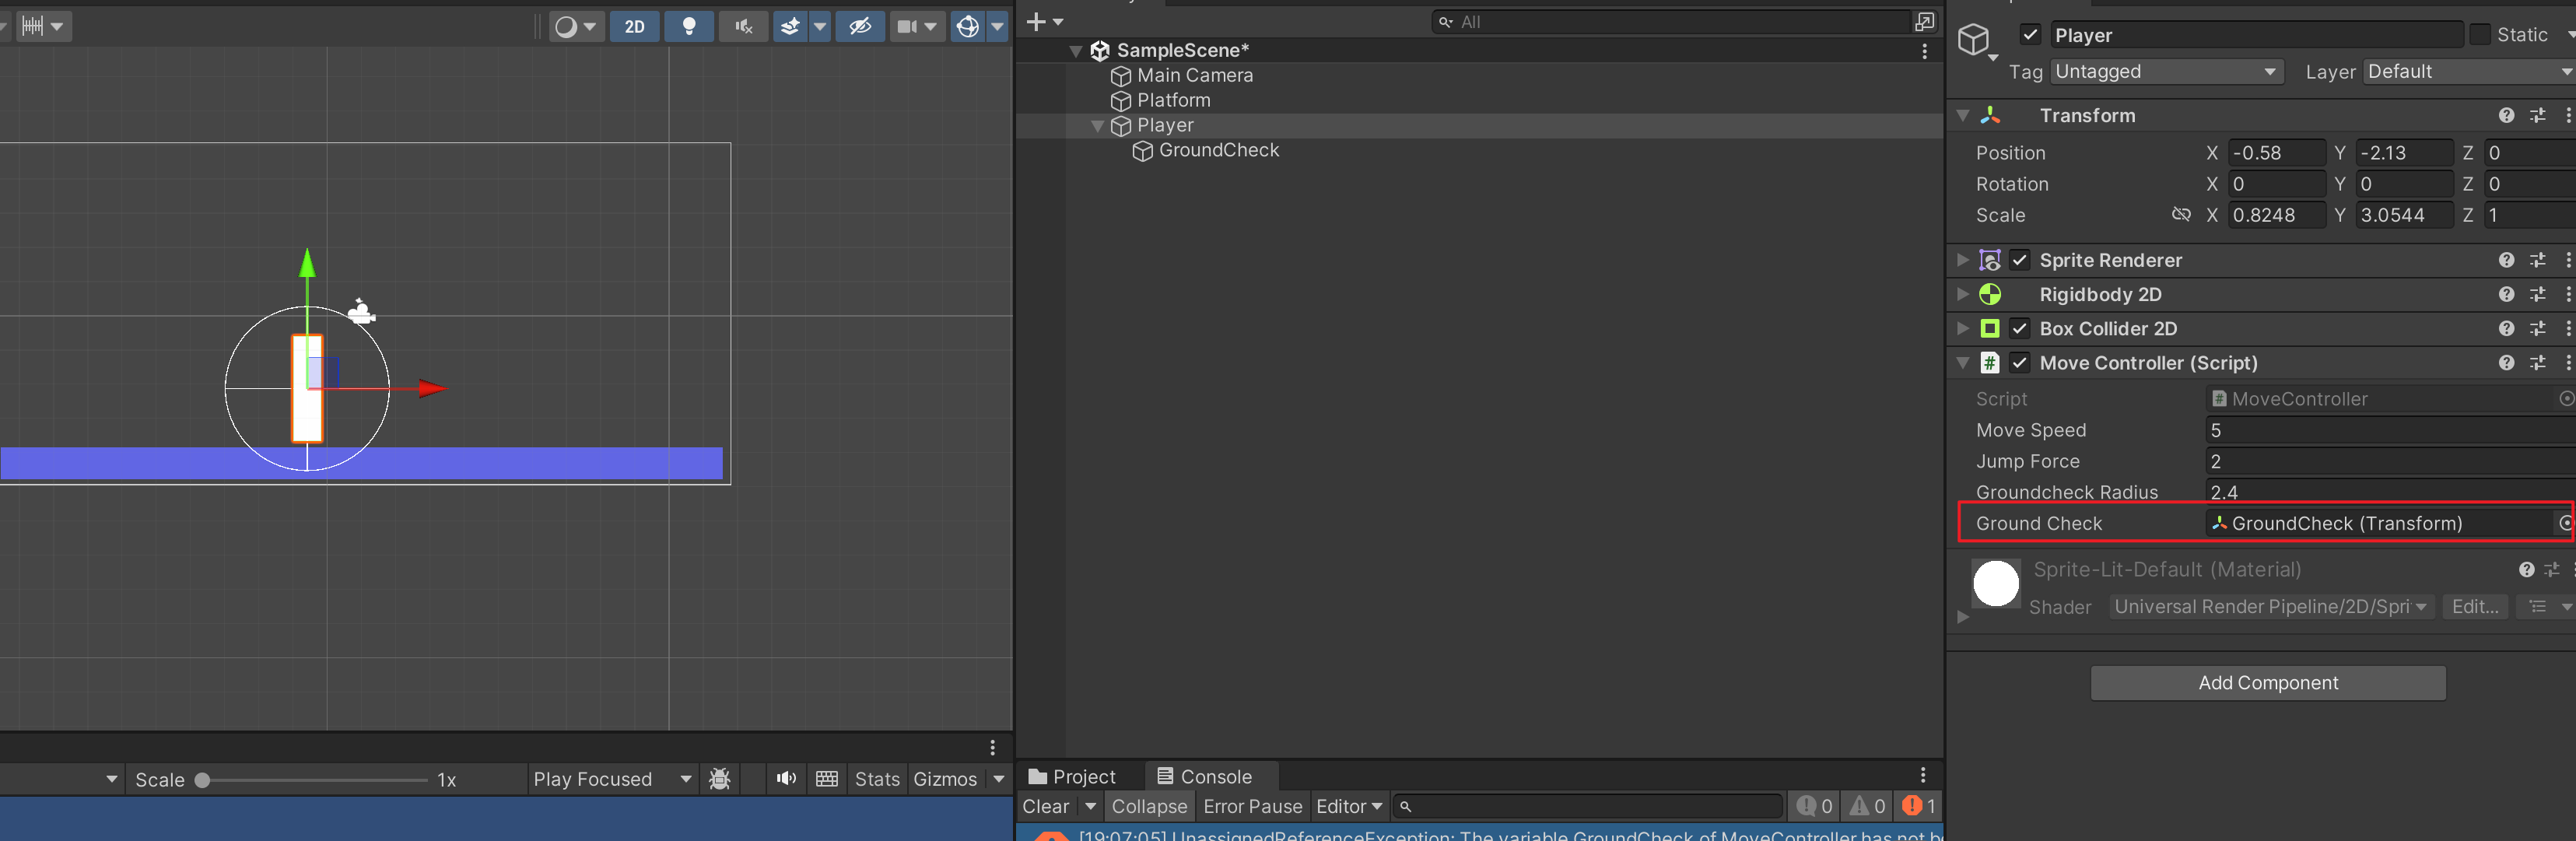Image resolution: width=2576 pixels, height=841 pixels.
Task: Toggle Game view Stats button
Action: (x=877, y=779)
